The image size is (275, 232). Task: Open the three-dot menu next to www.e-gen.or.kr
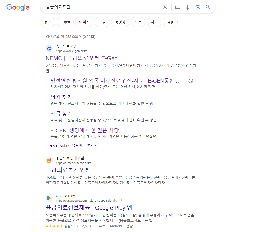pos(91,51)
